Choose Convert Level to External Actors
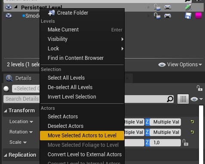 [82, 155]
